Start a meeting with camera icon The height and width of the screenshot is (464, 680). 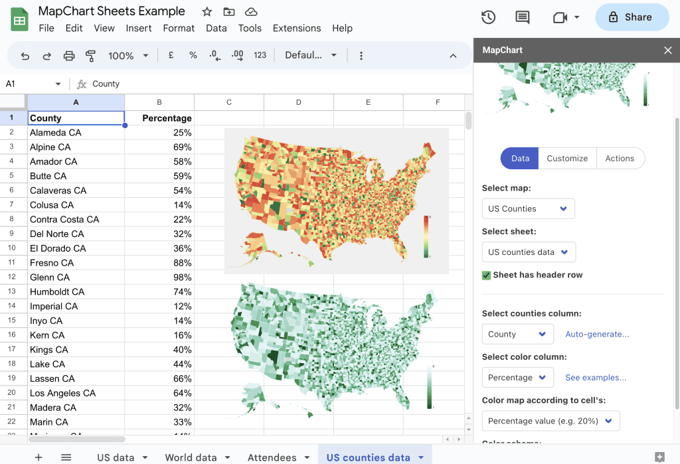[560, 17]
